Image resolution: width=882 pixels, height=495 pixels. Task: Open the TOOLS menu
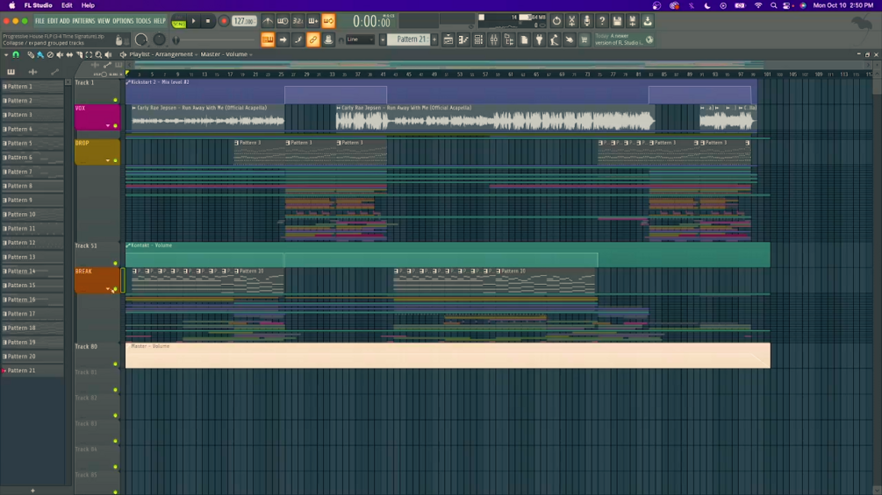pyautogui.click(x=143, y=21)
